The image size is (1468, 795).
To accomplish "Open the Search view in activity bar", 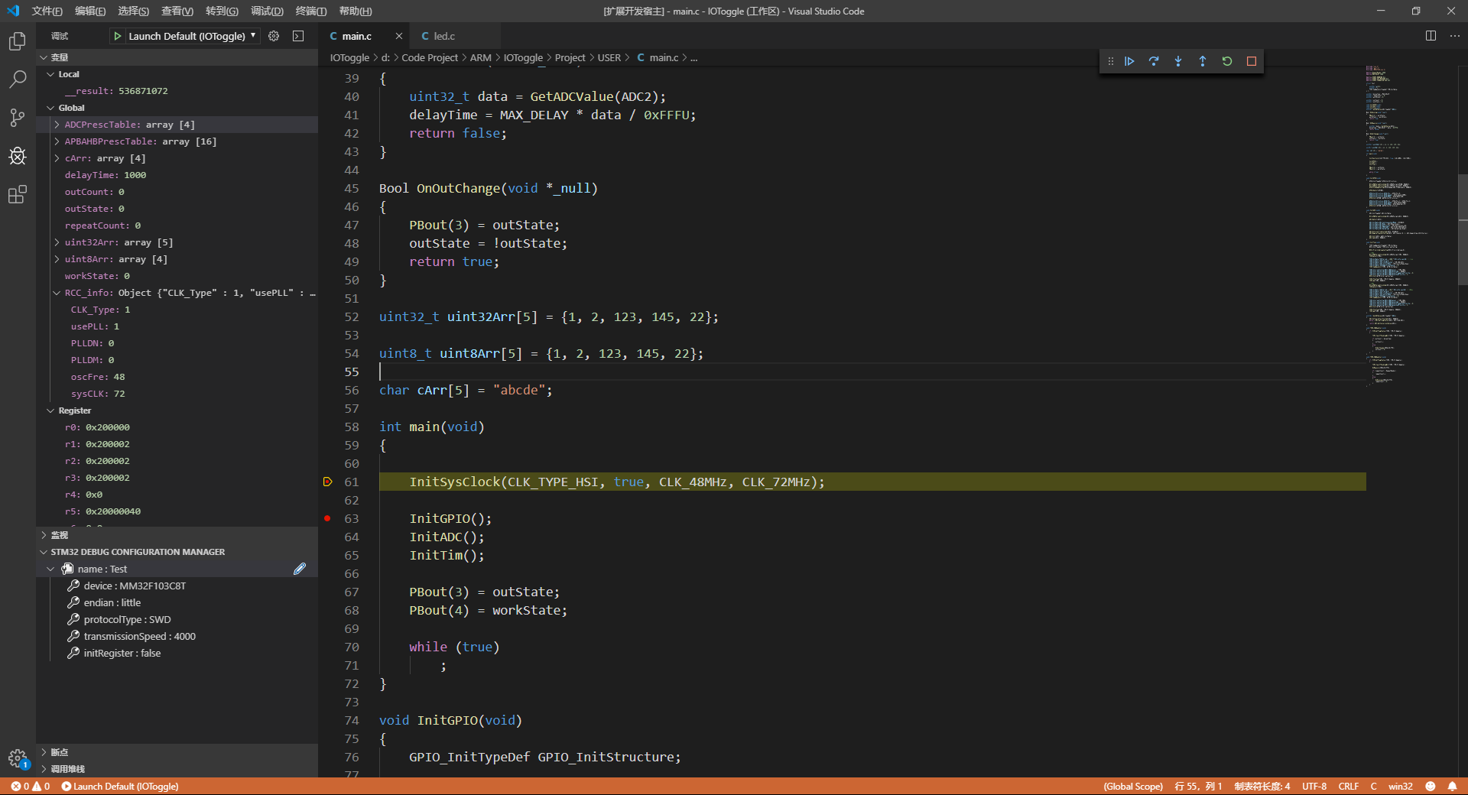I will click(x=18, y=79).
